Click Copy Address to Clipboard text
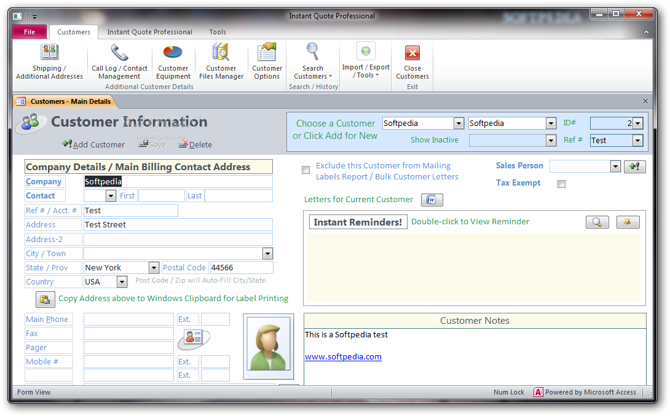Viewport: 670px width, 416px height. pyautogui.click(x=173, y=299)
